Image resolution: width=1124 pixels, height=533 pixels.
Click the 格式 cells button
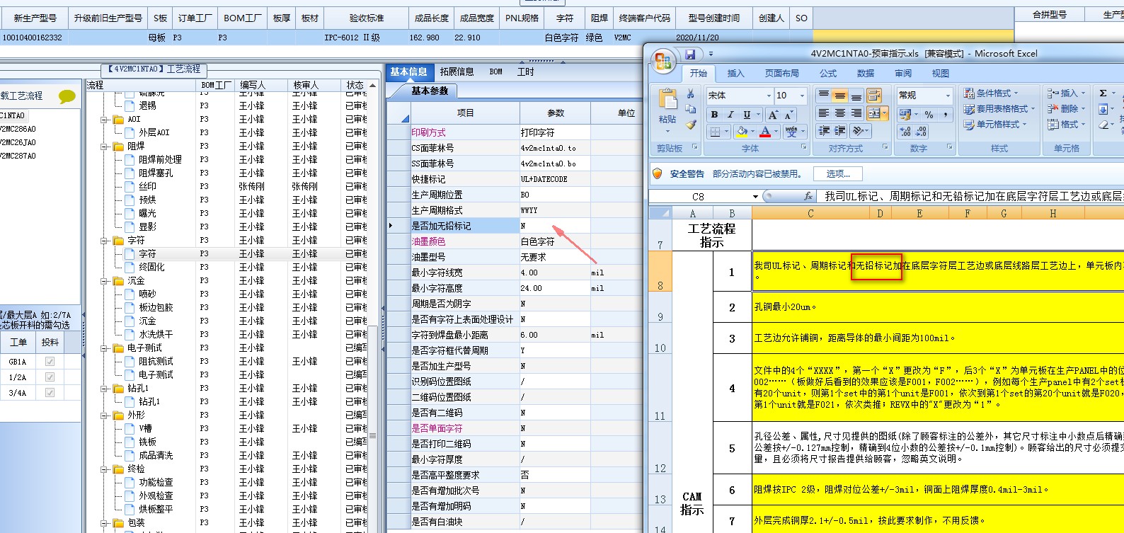[x=1067, y=124]
